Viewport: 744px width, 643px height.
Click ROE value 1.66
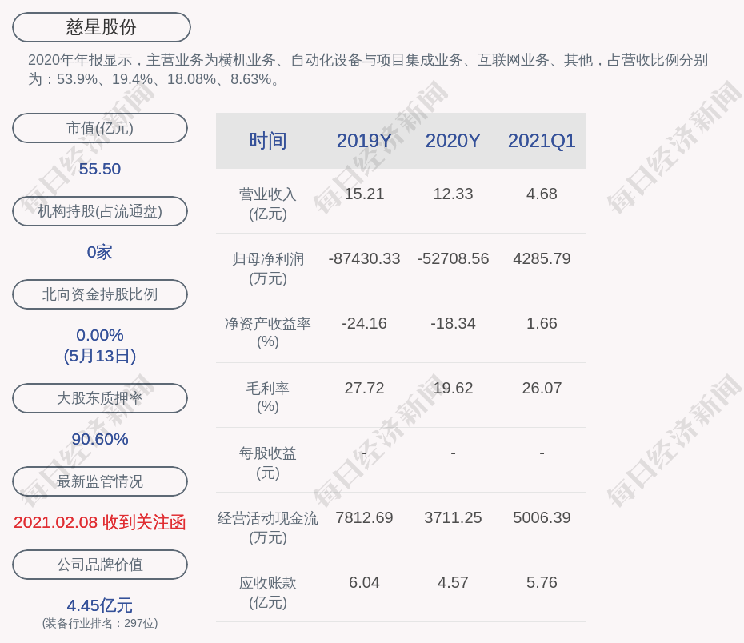pyautogui.click(x=542, y=323)
